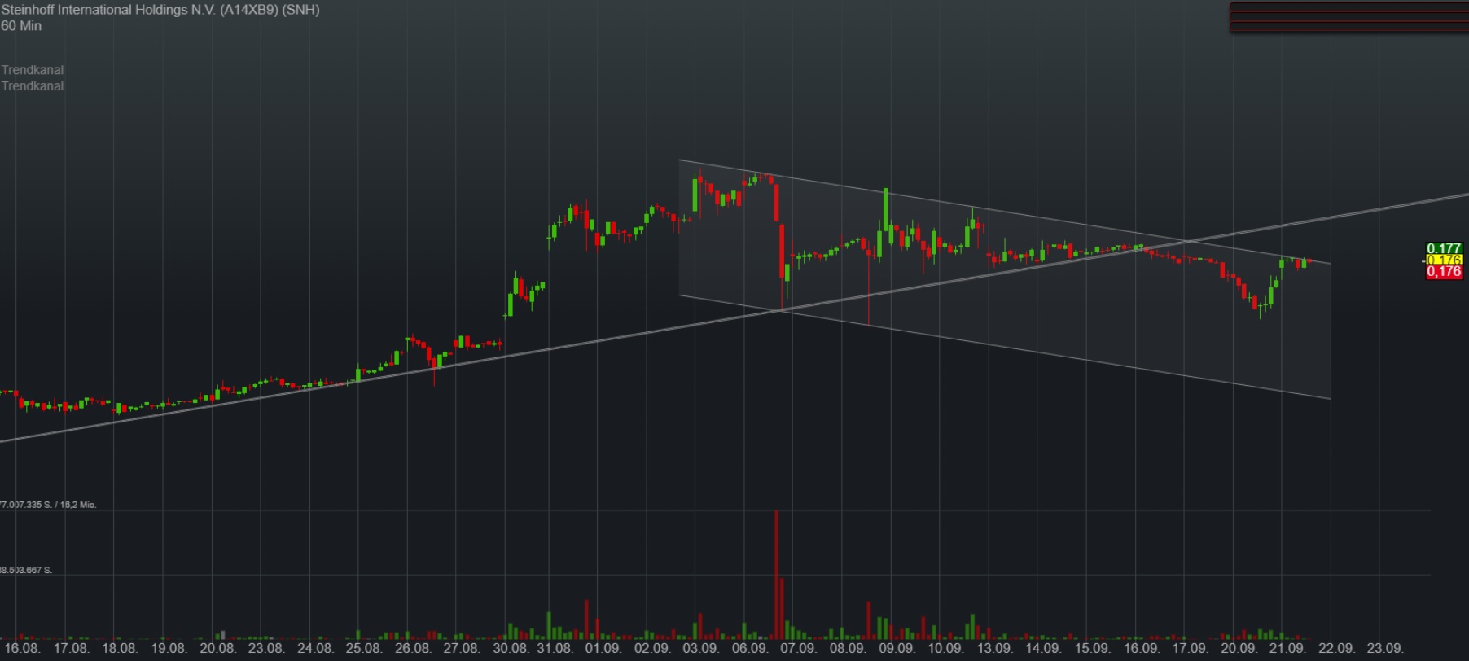
Task: Click the 31.08. date on time axis
Action: coord(555,649)
